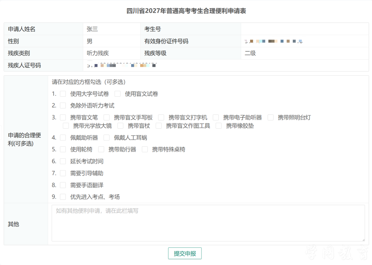
Task: Check the 携带光学放大镜 box
Action: coord(66,126)
